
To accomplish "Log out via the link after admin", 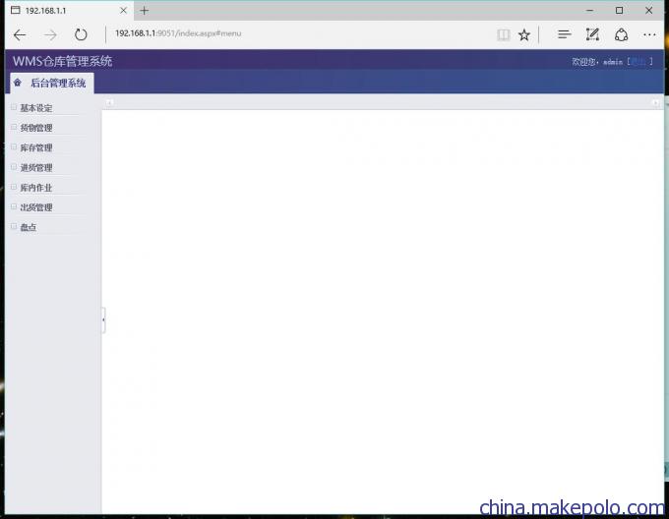I will click(x=639, y=62).
